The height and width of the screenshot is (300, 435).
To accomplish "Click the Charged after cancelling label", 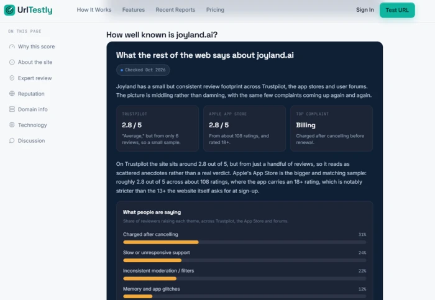I will coord(150,234).
